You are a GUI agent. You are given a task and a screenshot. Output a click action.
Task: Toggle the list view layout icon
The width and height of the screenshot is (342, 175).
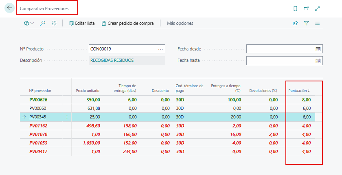[317, 23]
